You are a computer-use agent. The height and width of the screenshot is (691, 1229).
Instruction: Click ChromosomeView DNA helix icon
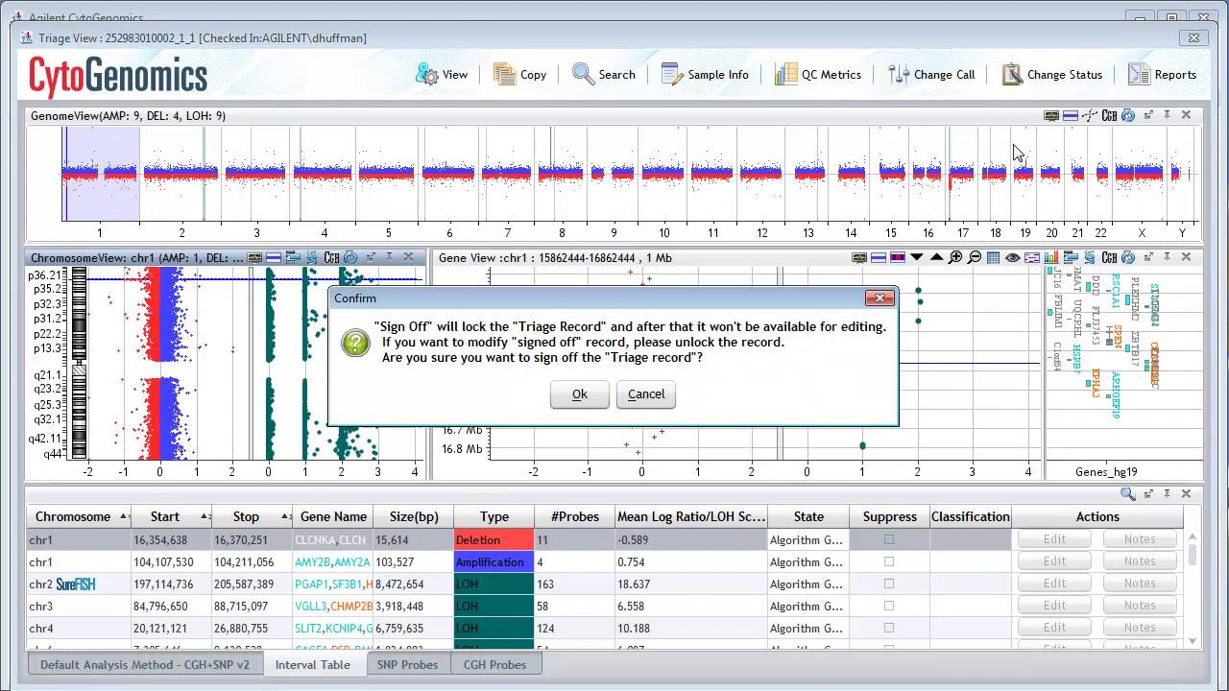point(312,257)
